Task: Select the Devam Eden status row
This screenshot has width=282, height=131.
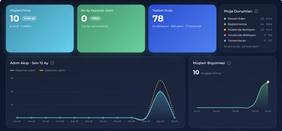Action: [x=248, y=19]
